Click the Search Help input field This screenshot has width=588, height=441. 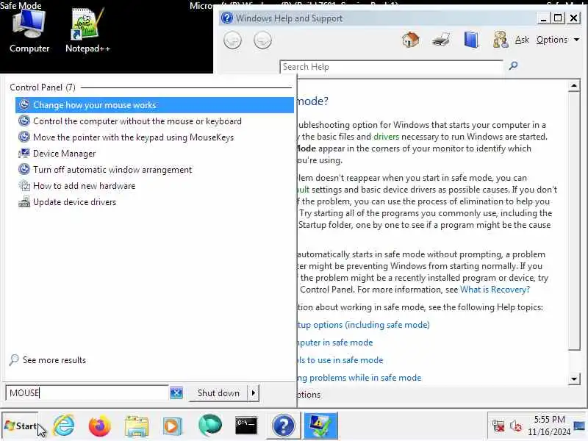tap(391, 67)
